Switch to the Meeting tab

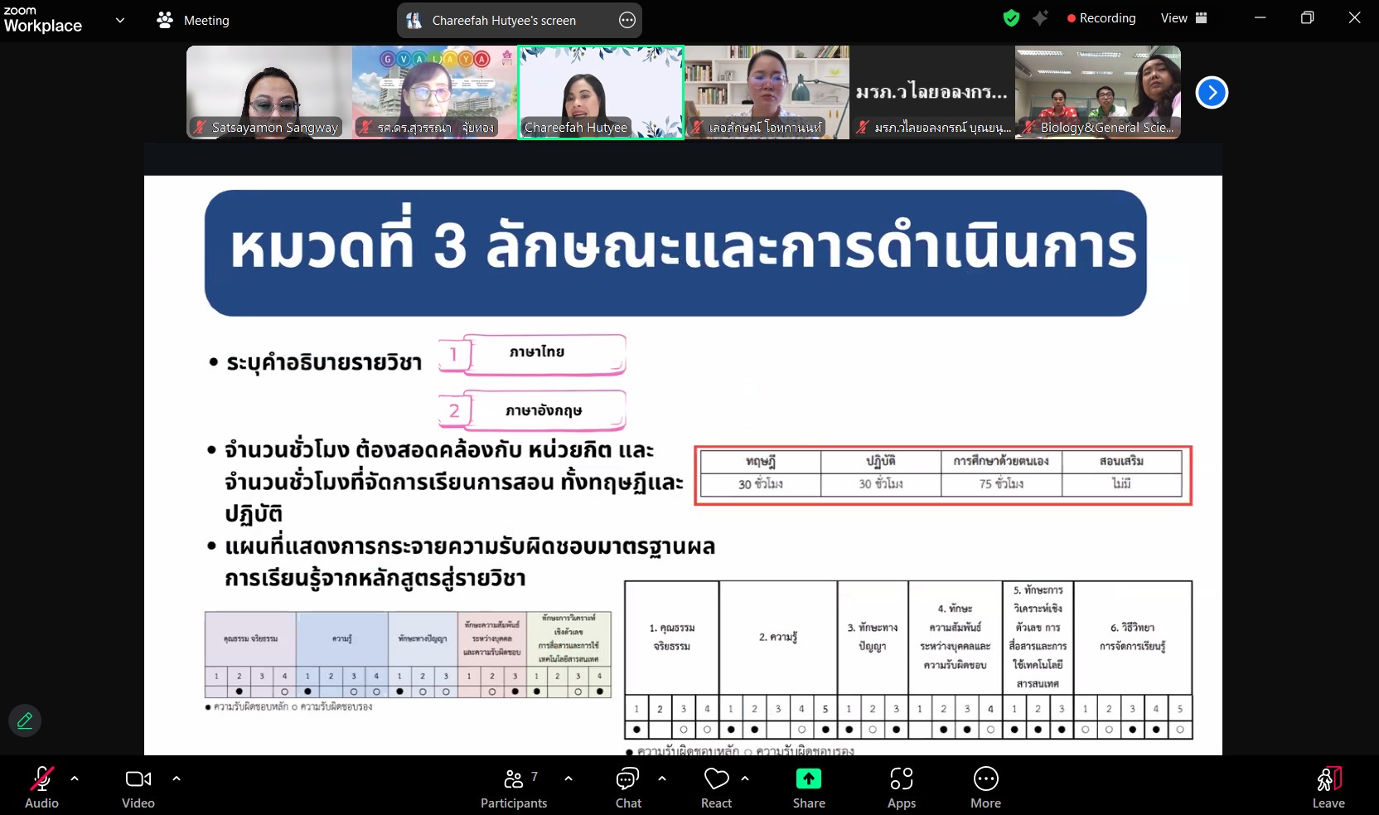[192, 21]
